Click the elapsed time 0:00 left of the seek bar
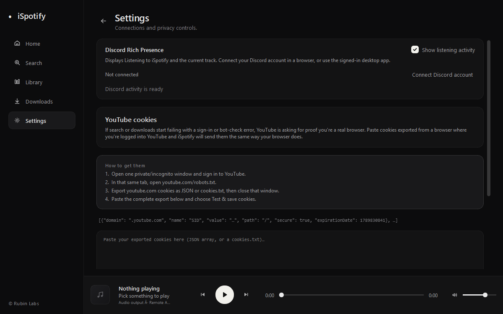503x314 pixels. (x=270, y=295)
